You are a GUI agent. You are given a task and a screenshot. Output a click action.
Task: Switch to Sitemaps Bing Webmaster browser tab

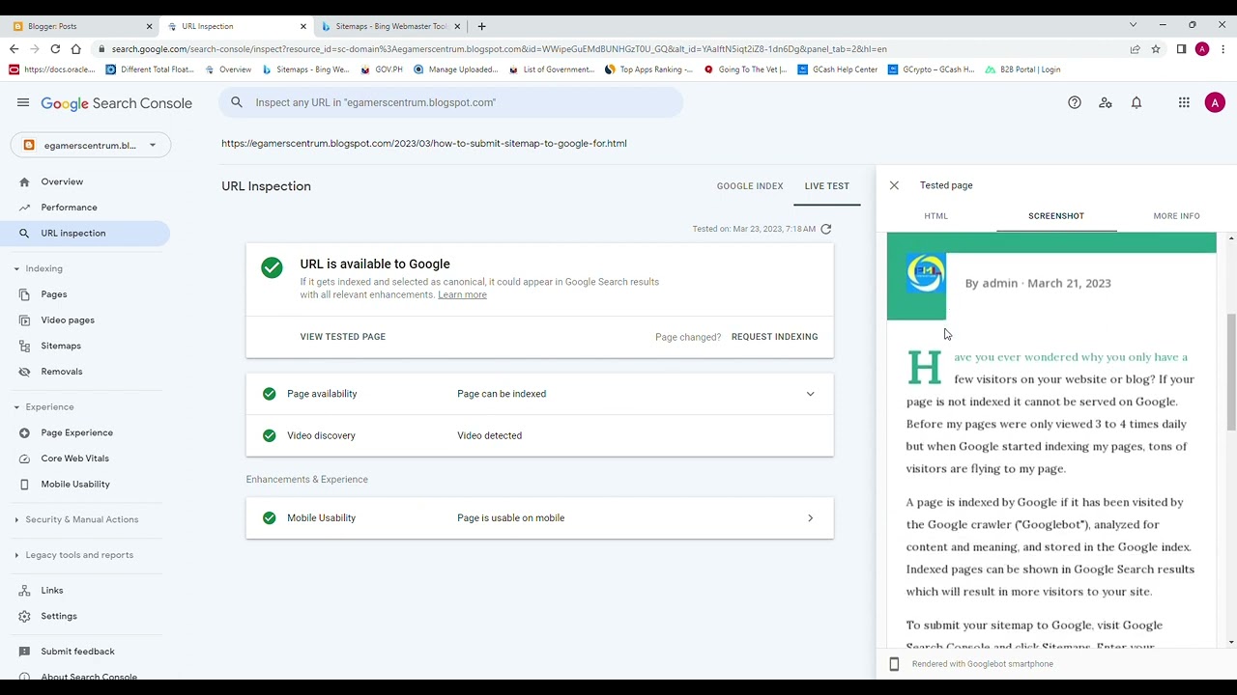pos(390,26)
